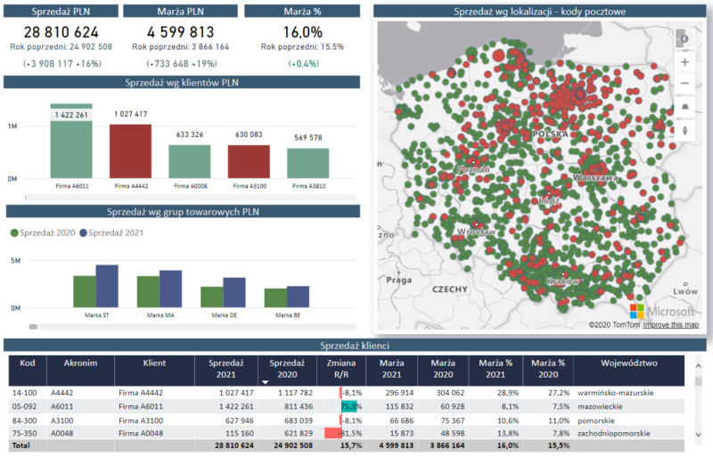
Task: Reset map compass to north
Action: coord(684,130)
